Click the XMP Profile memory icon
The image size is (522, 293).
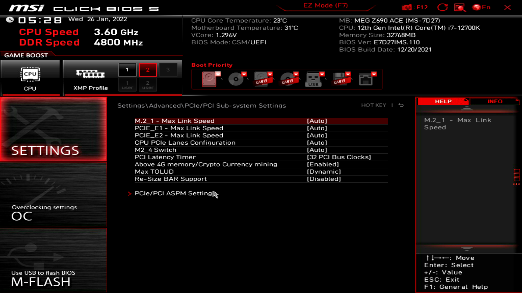90,75
